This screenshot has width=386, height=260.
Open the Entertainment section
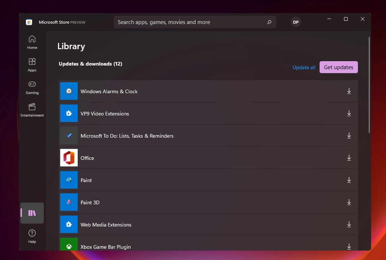pyautogui.click(x=32, y=110)
